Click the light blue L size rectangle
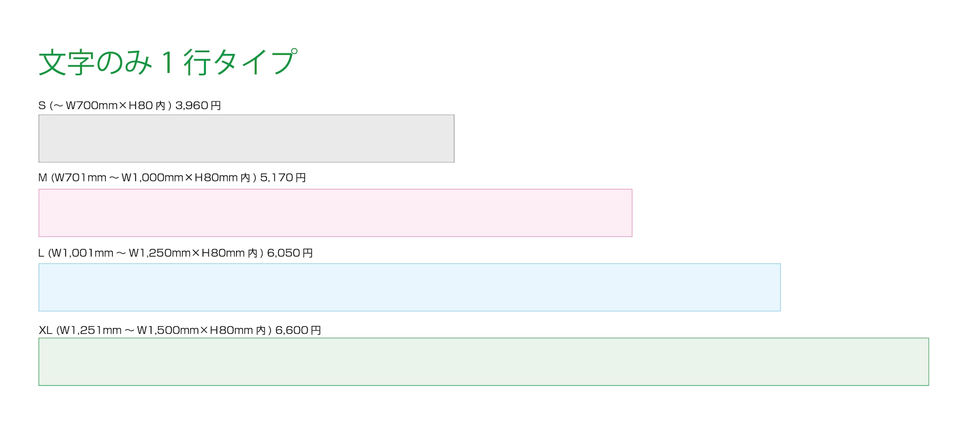This screenshot has width=967, height=431. tap(409, 287)
